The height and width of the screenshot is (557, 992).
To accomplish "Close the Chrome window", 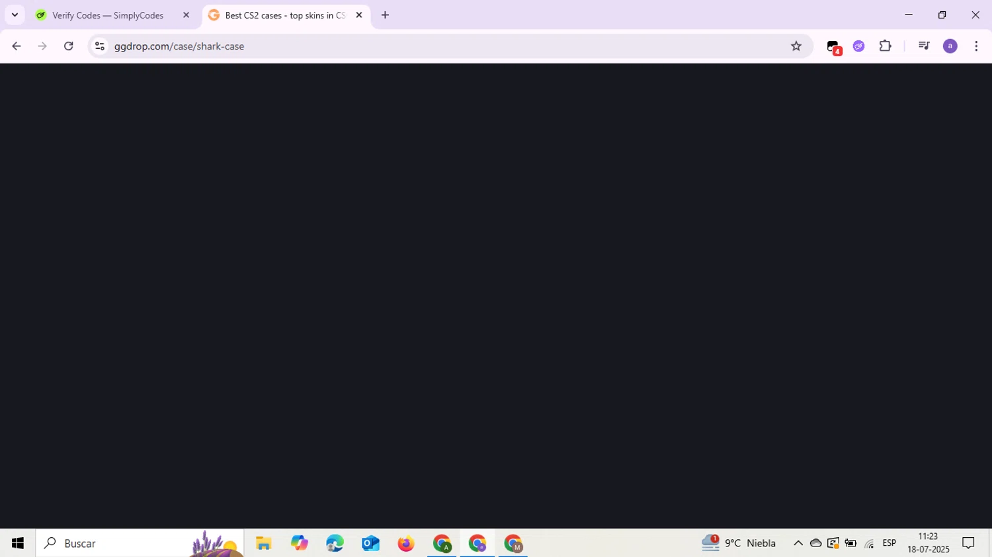I will point(975,15).
